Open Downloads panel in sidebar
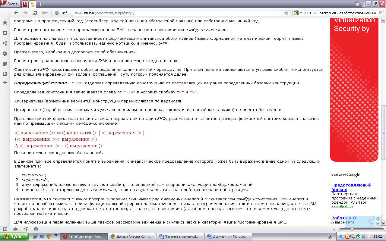The height and width of the screenshot is (241, 386). click(x=5, y=74)
